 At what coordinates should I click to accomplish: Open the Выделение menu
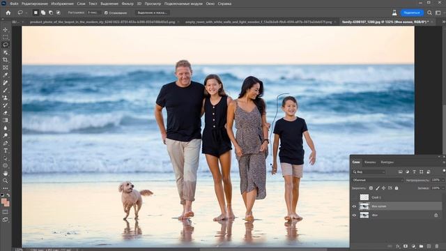109,3
